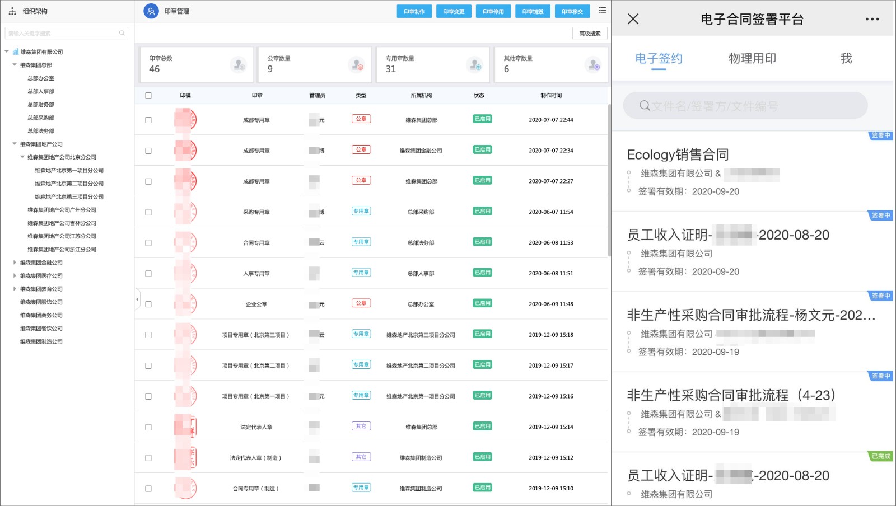Expand the 维森集团教育公司 tree node
The height and width of the screenshot is (506, 896).
pos(15,289)
